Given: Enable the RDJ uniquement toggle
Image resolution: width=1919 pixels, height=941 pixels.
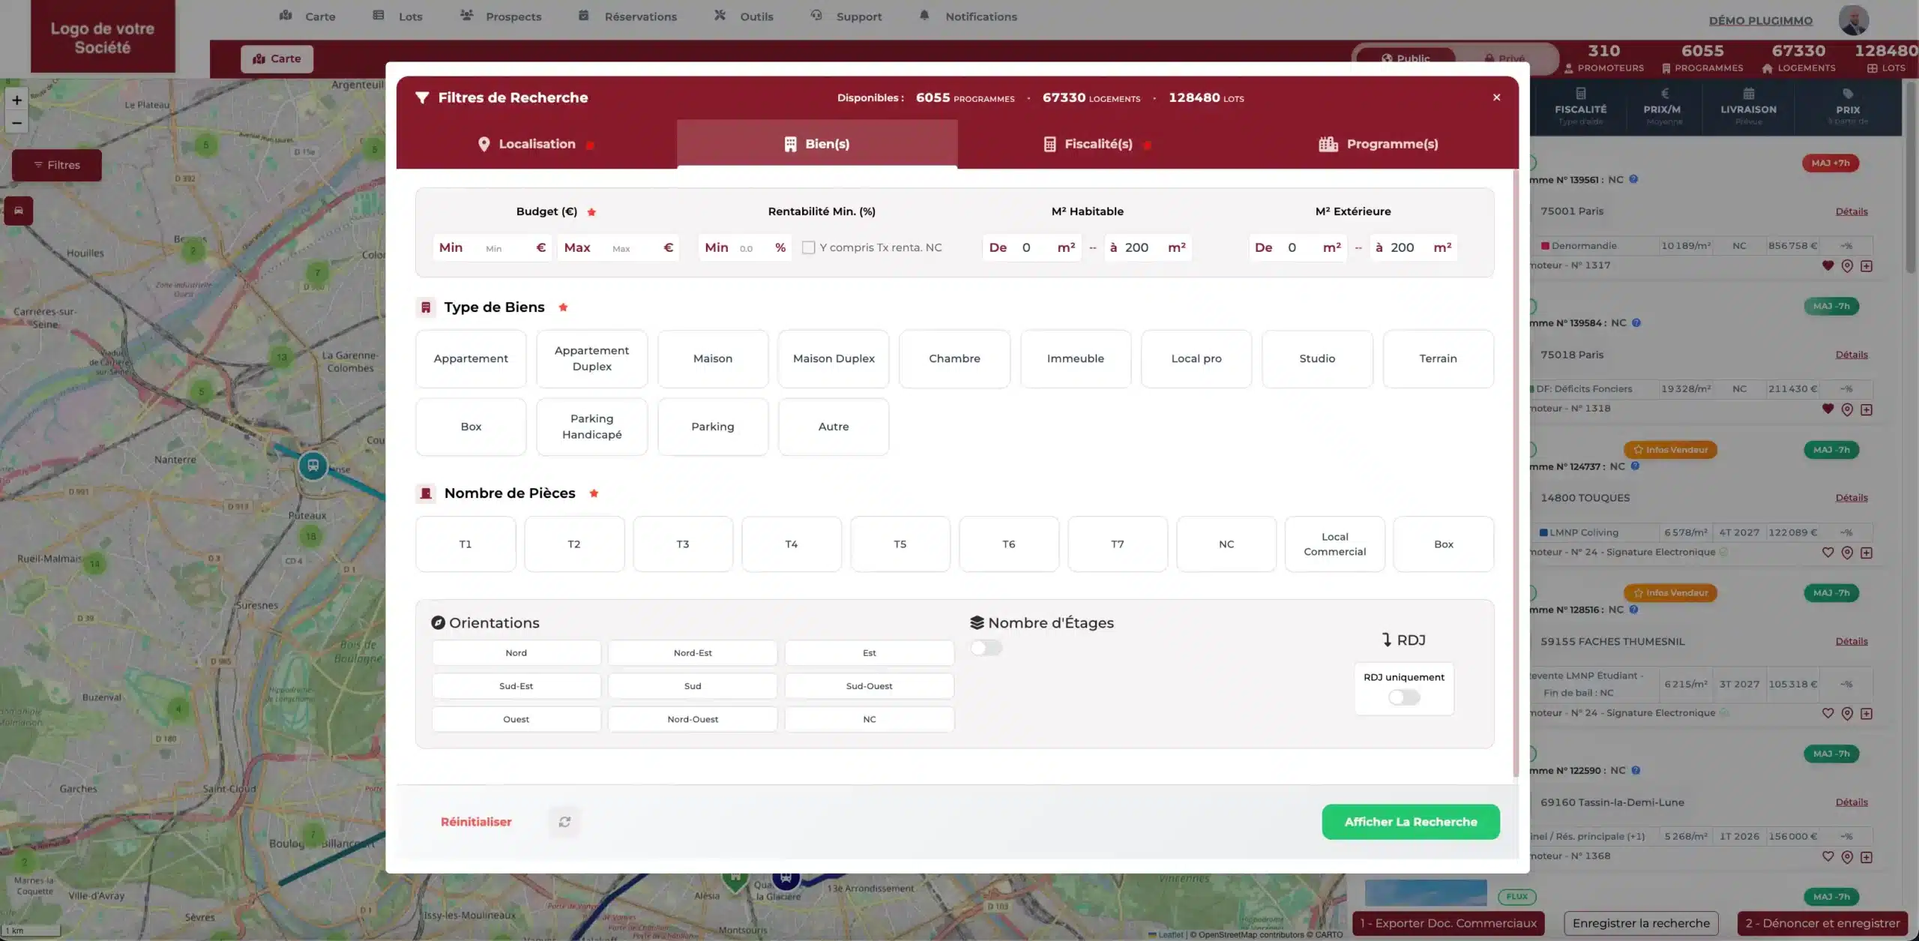Looking at the screenshot, I should (1403, 697).
